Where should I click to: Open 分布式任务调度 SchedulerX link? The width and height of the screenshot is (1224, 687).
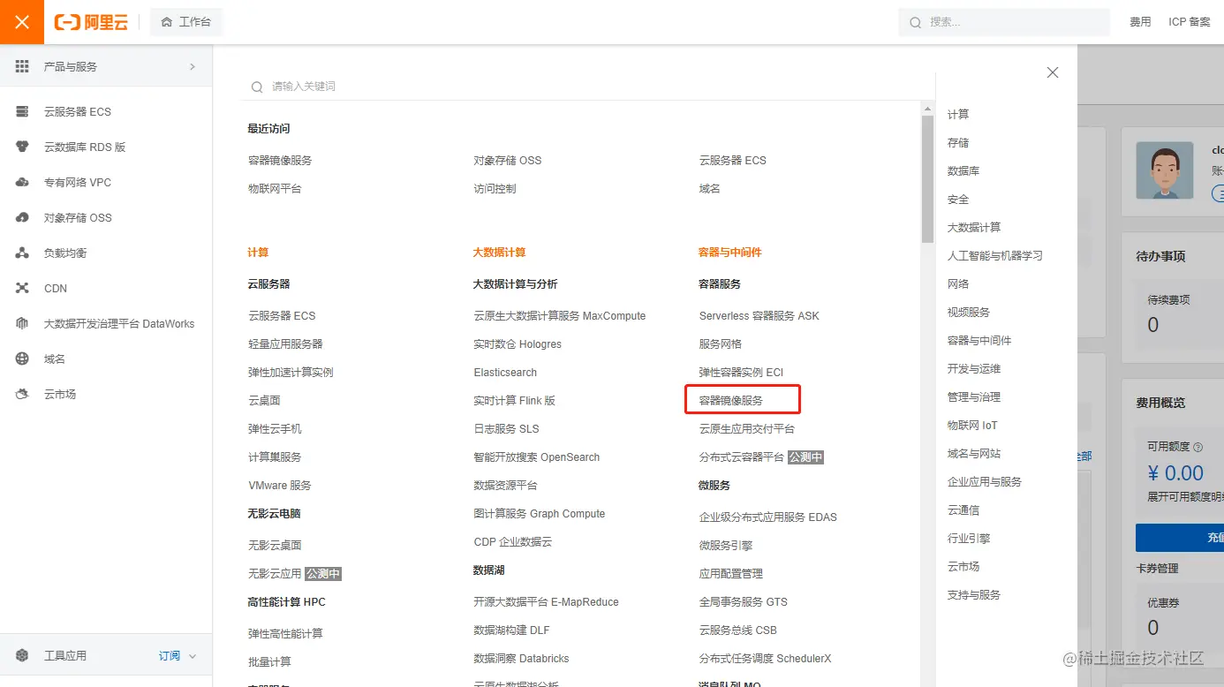(765, 659)
